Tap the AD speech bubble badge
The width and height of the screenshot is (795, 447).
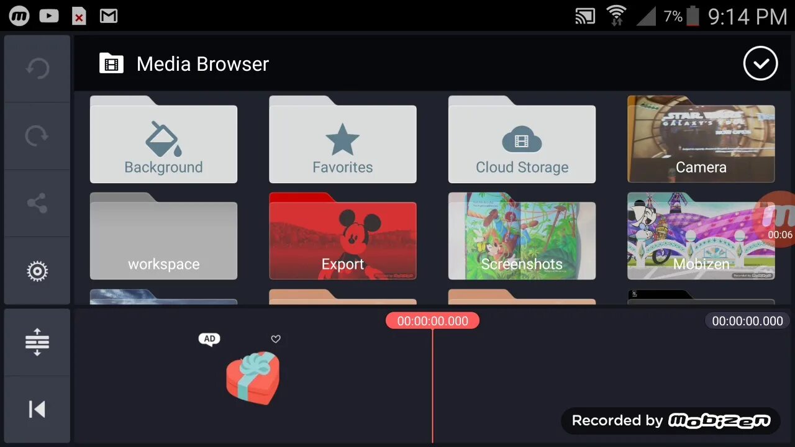(x=209, y=339)
